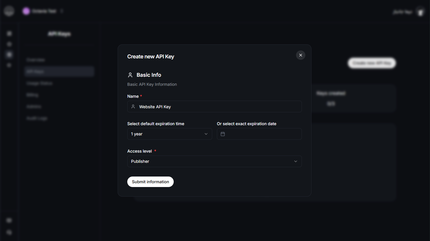Open the profile avatar in the top-right corner

click(x=420, y=12)
